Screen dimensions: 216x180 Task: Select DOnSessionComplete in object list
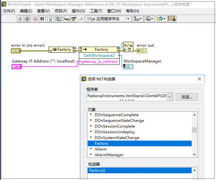114,126
